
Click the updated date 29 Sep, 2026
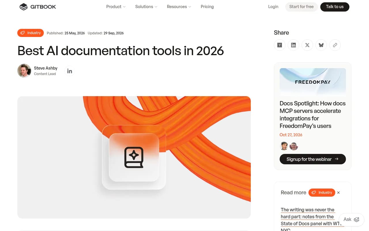114,33
